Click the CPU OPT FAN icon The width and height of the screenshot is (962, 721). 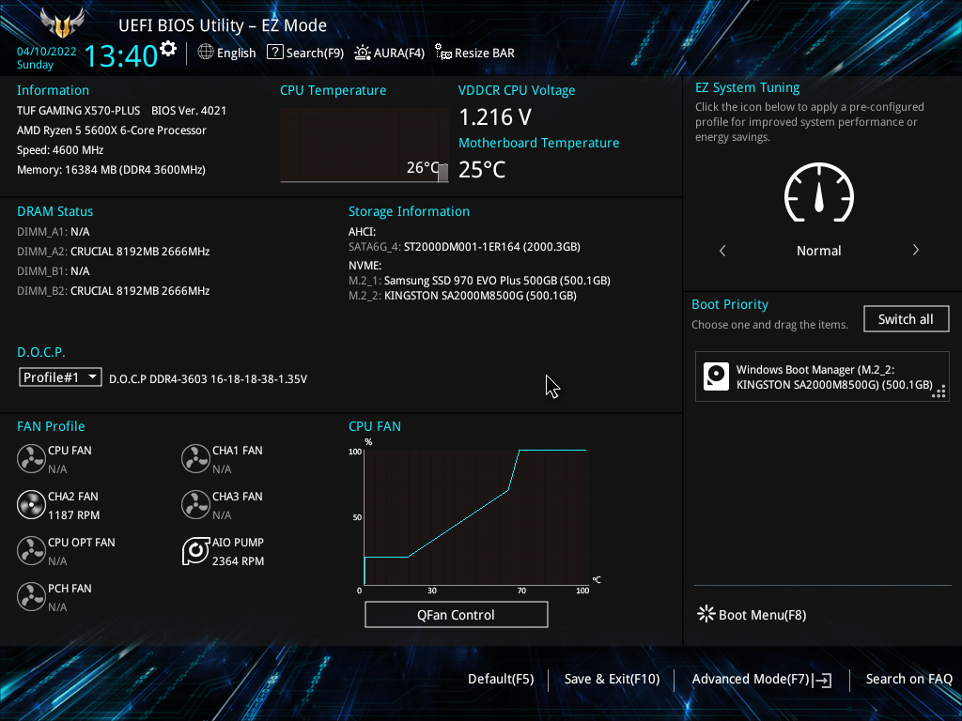[x=31, y=550]
